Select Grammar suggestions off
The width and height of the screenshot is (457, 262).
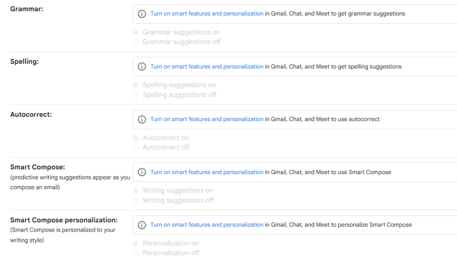click(136, 42)
